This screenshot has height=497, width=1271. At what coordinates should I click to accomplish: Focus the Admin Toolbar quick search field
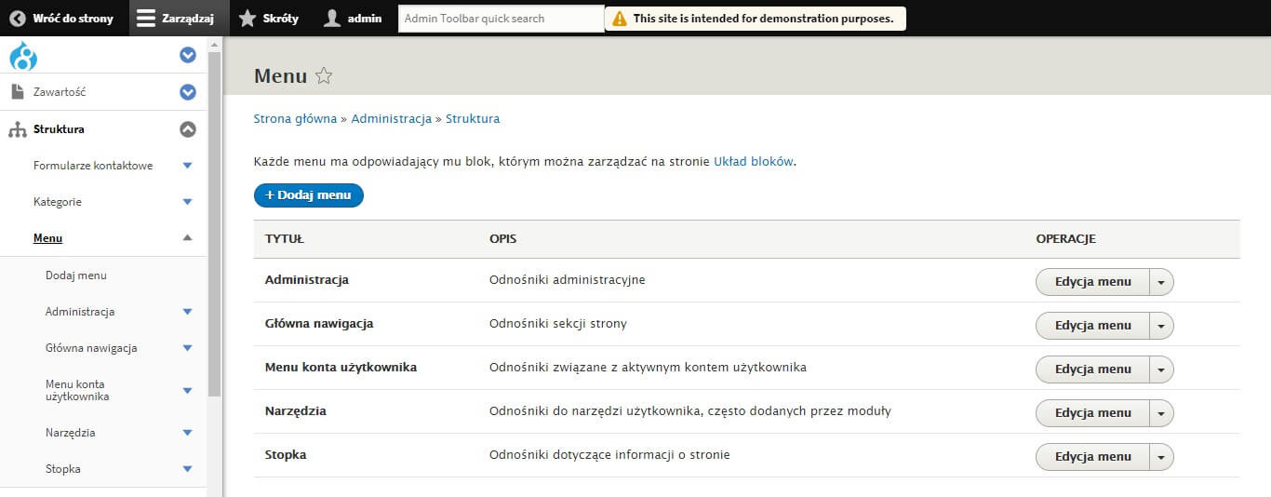tap(502, 19)
